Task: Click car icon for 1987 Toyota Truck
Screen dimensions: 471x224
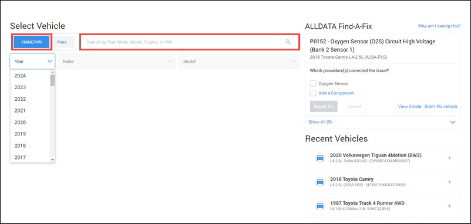Action: pyautogui.click(x=320, y=206)
